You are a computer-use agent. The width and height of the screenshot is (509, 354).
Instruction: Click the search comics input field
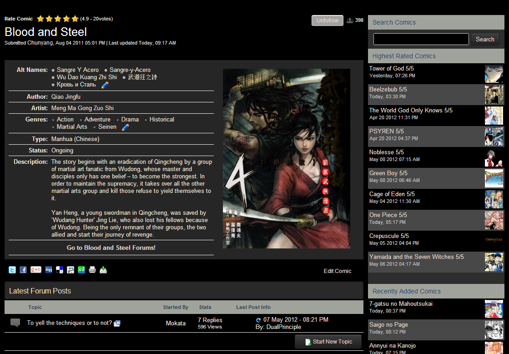(421, 39)
